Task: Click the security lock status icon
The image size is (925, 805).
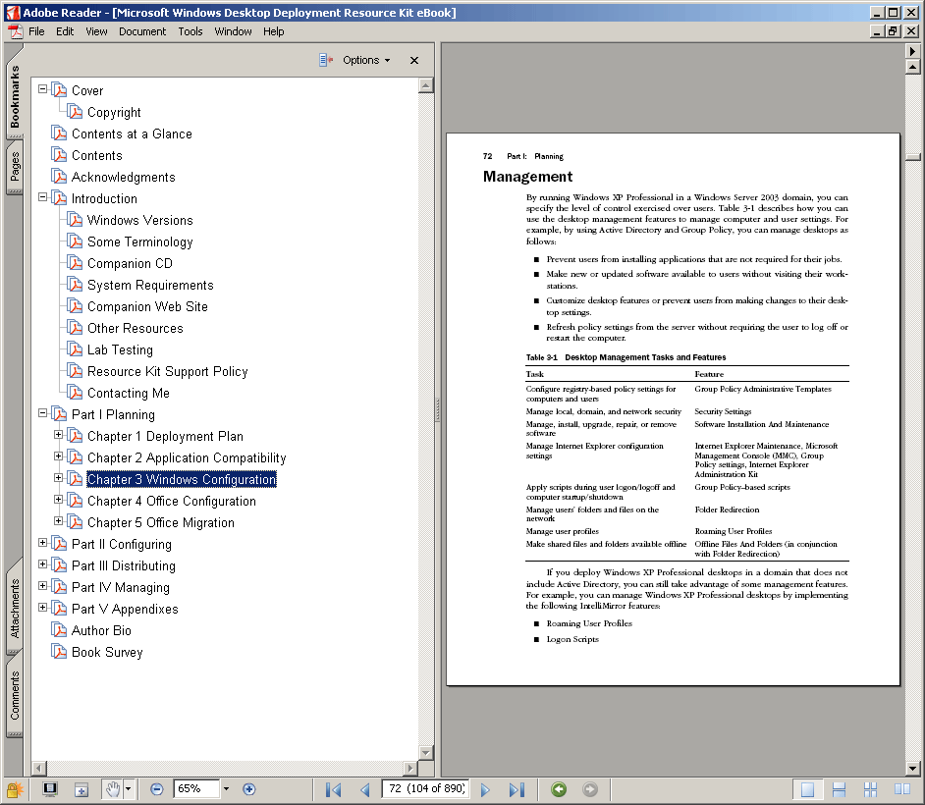Action: point(14,789)
